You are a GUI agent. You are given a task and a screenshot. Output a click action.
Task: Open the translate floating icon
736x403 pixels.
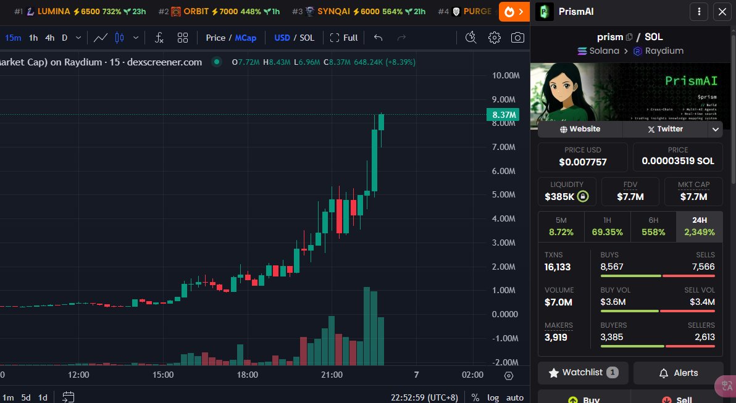pyautogui.click(x=727, y=386)
